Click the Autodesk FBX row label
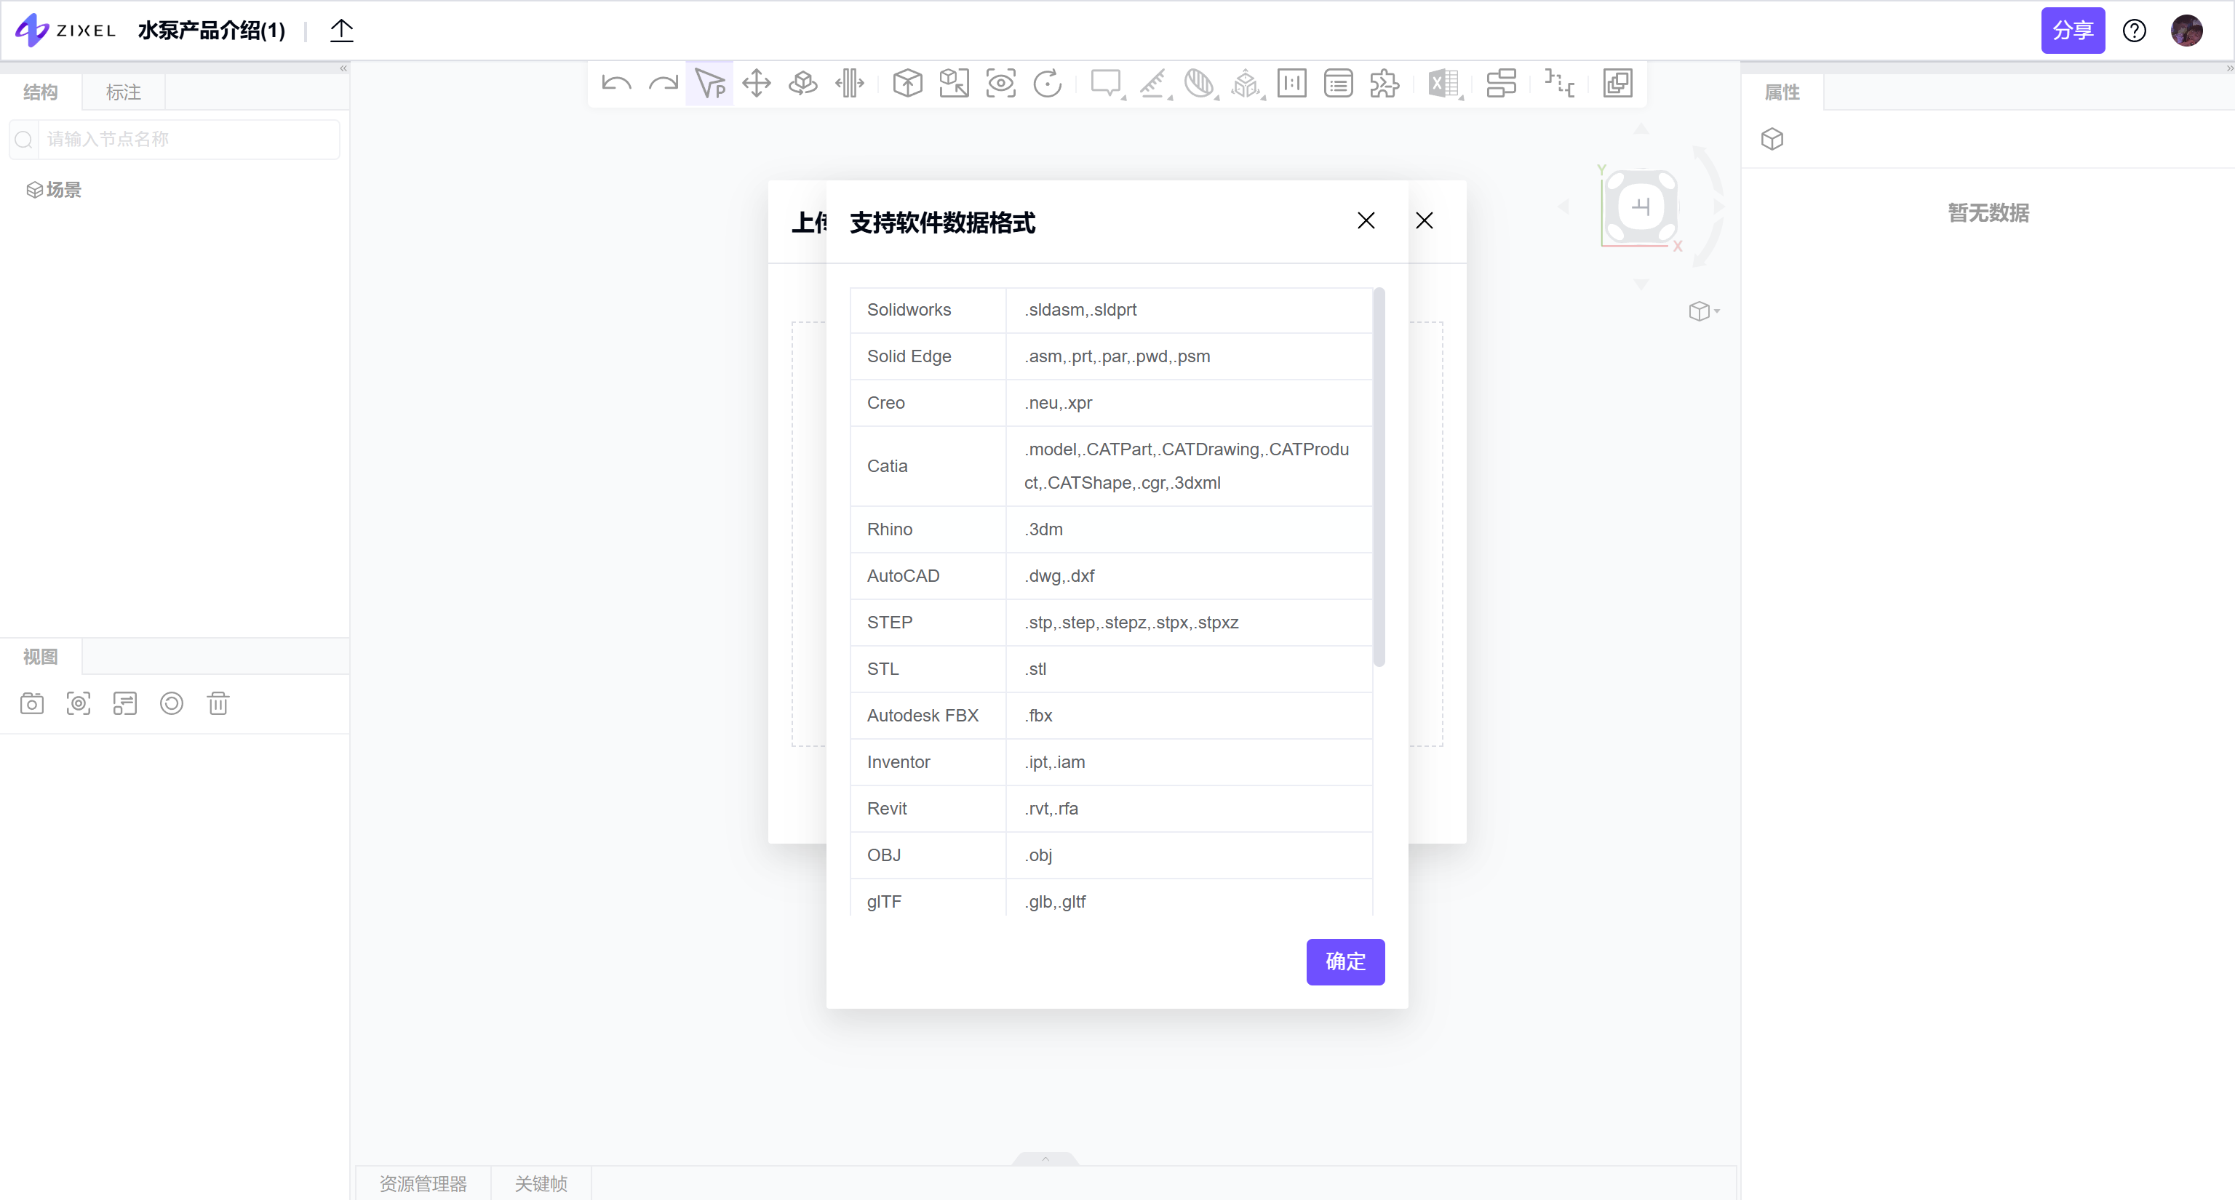Image resolution: width=2235 pixels, height=1200 pixels. tap(923, 716)
